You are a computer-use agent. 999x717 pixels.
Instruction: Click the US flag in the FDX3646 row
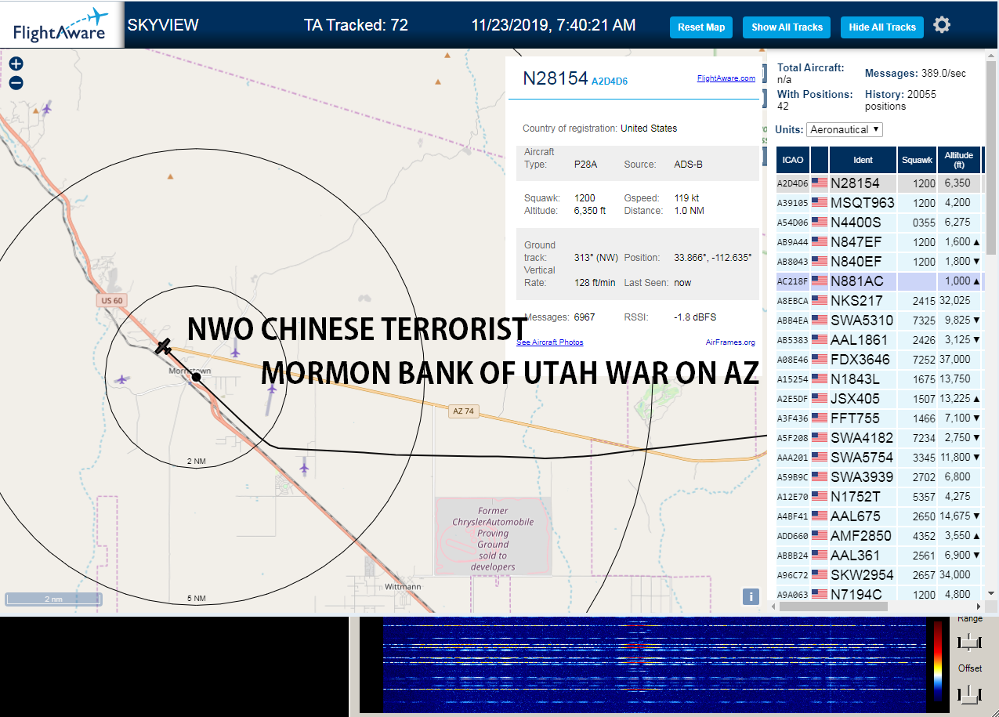[x=820, y=360]
